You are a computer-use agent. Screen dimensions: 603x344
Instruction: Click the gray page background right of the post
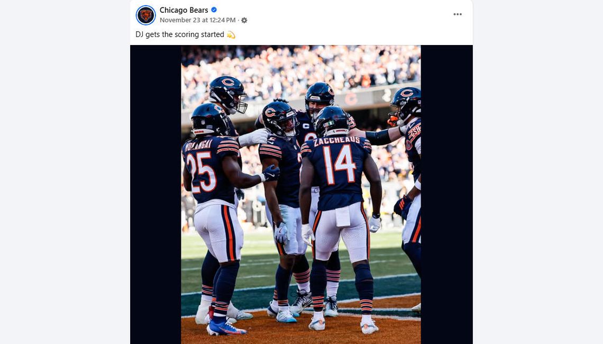(537, 172)
